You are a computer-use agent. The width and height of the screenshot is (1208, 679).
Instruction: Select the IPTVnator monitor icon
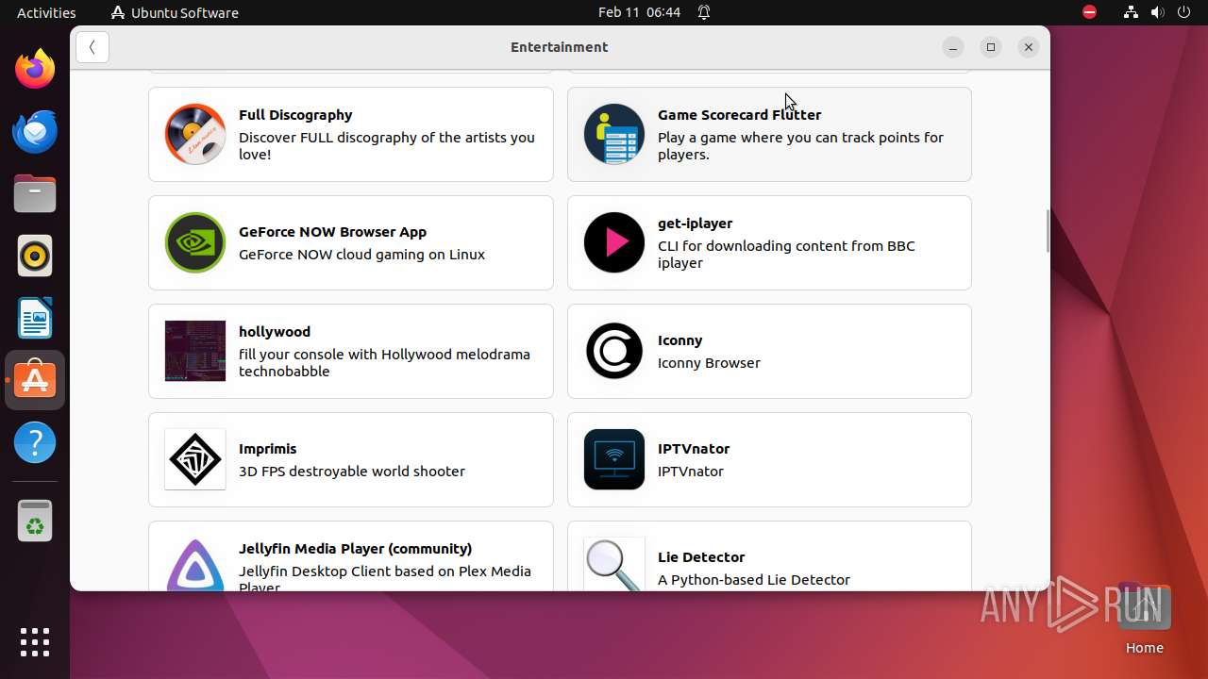[x=614, y=459]
